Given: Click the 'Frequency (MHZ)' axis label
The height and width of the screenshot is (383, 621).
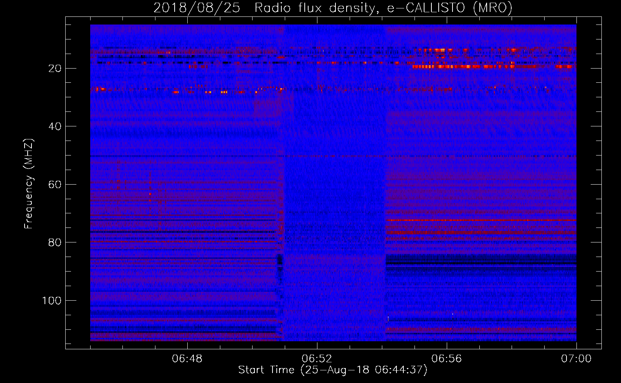Looking at the screenshot, I should pyautogui.click(x=29, y=184).
